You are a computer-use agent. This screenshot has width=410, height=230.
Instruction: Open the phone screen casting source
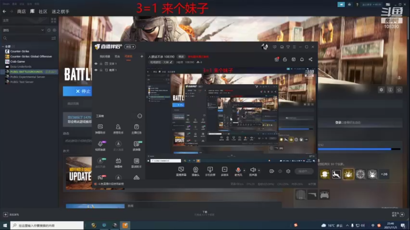coord(210,172)
